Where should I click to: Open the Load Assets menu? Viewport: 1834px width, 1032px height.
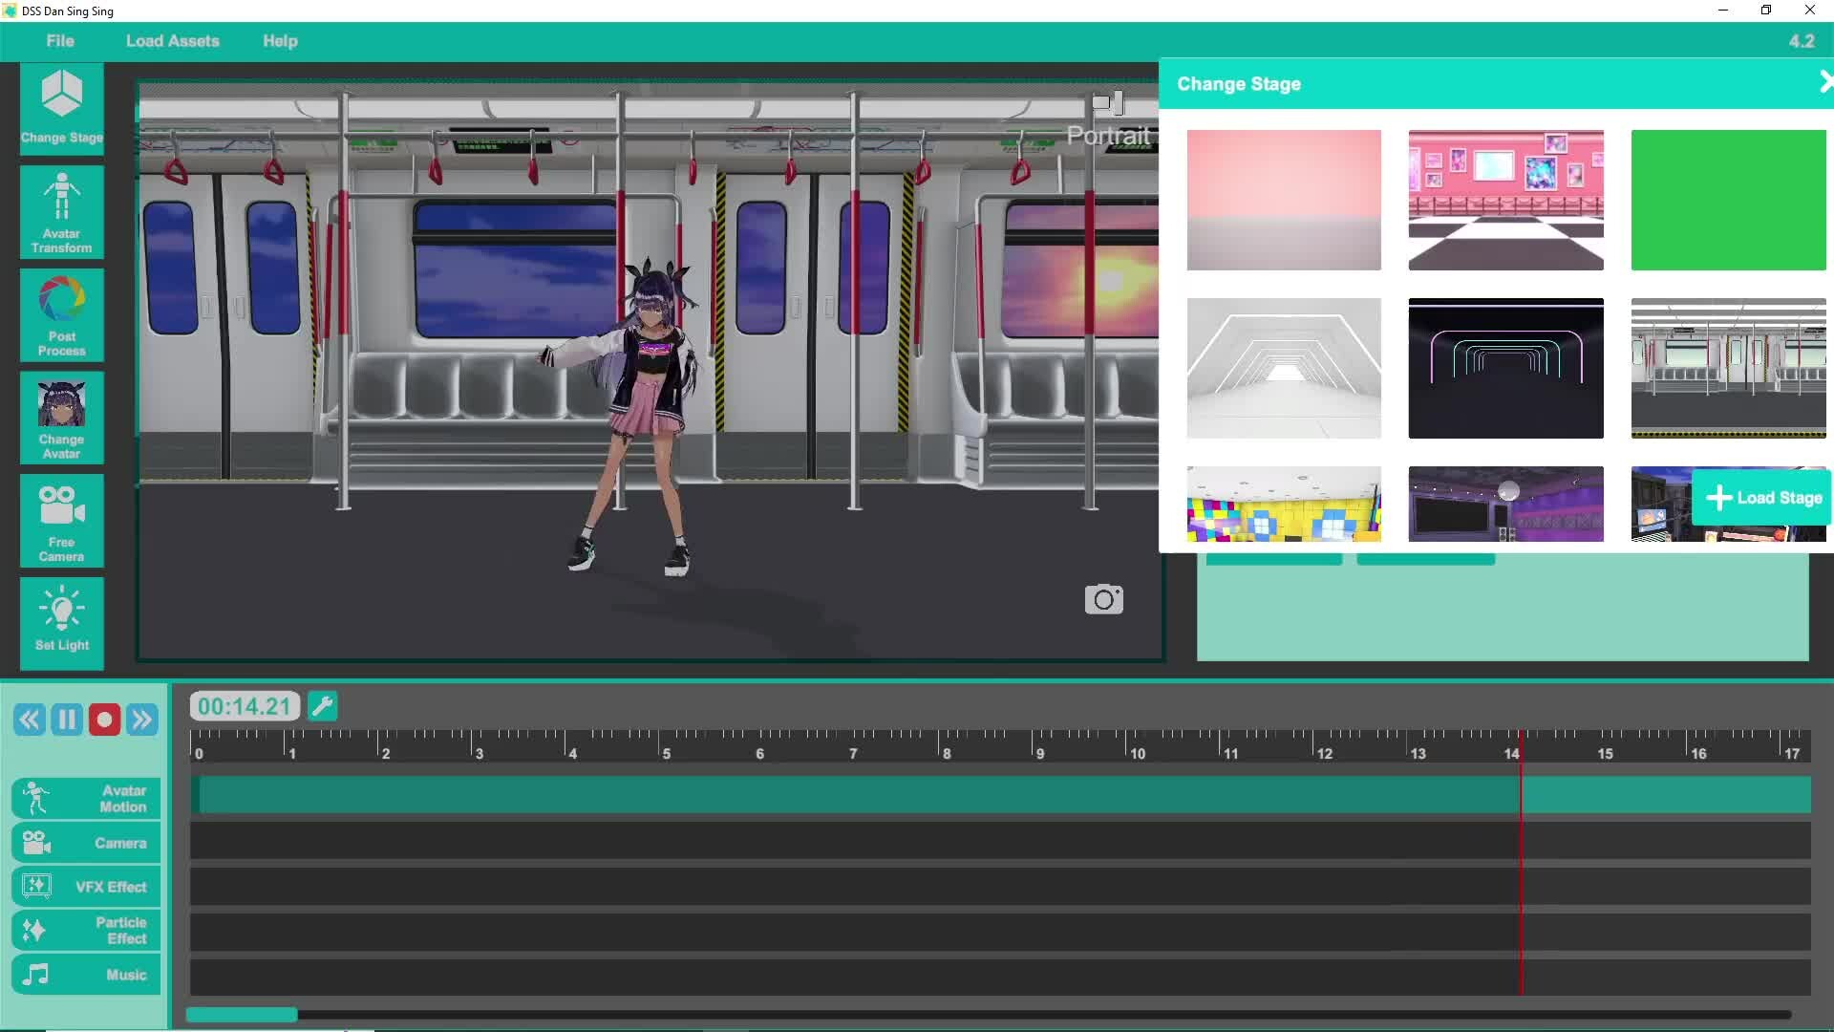[x=172, y=41]
